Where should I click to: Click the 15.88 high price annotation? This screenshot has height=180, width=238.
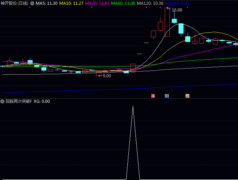[x=177, y=10]
